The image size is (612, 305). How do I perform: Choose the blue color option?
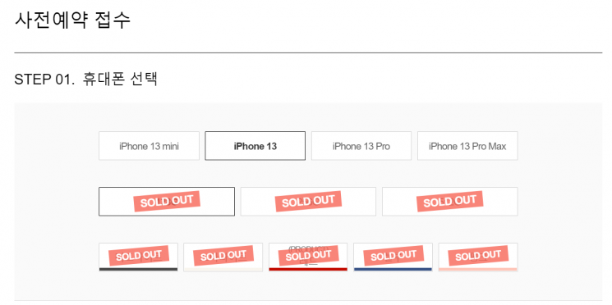393,257
